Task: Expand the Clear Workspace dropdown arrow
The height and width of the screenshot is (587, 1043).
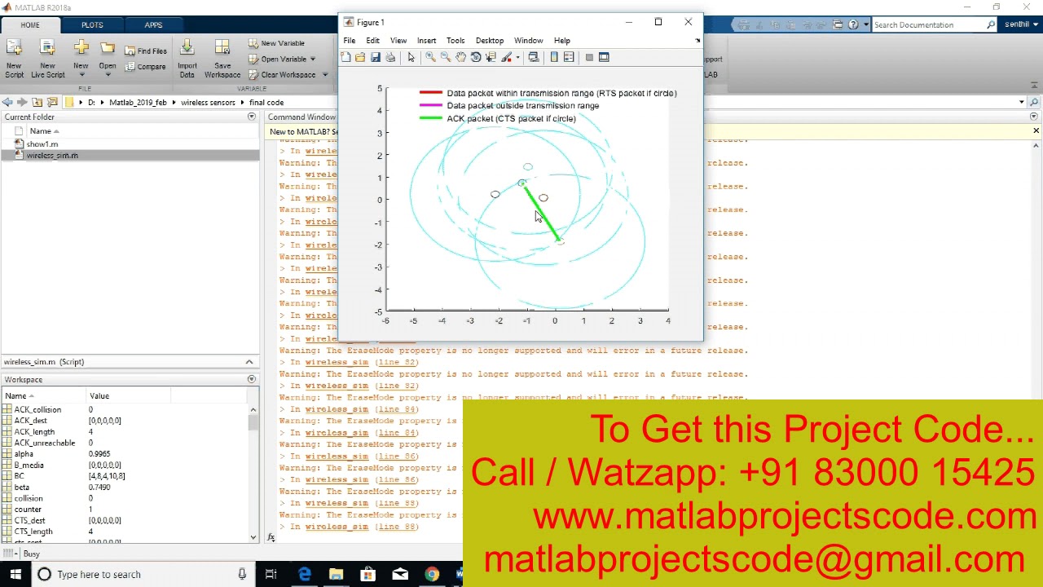Action: tap(324, 75)
